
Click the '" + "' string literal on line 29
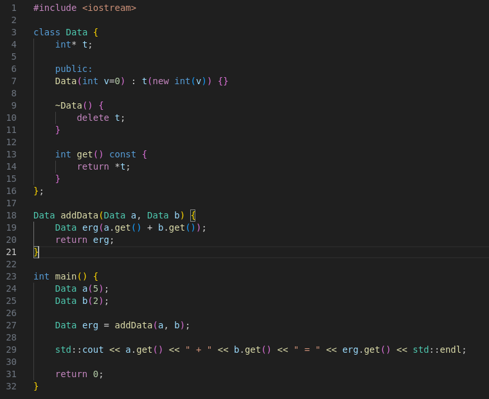click(199, 350)
